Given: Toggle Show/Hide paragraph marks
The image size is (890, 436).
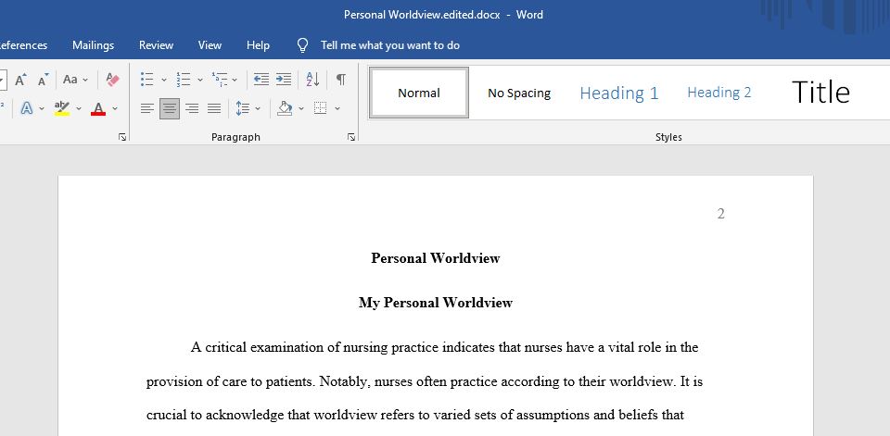Looking at the screenshot, I should [340, 80].
